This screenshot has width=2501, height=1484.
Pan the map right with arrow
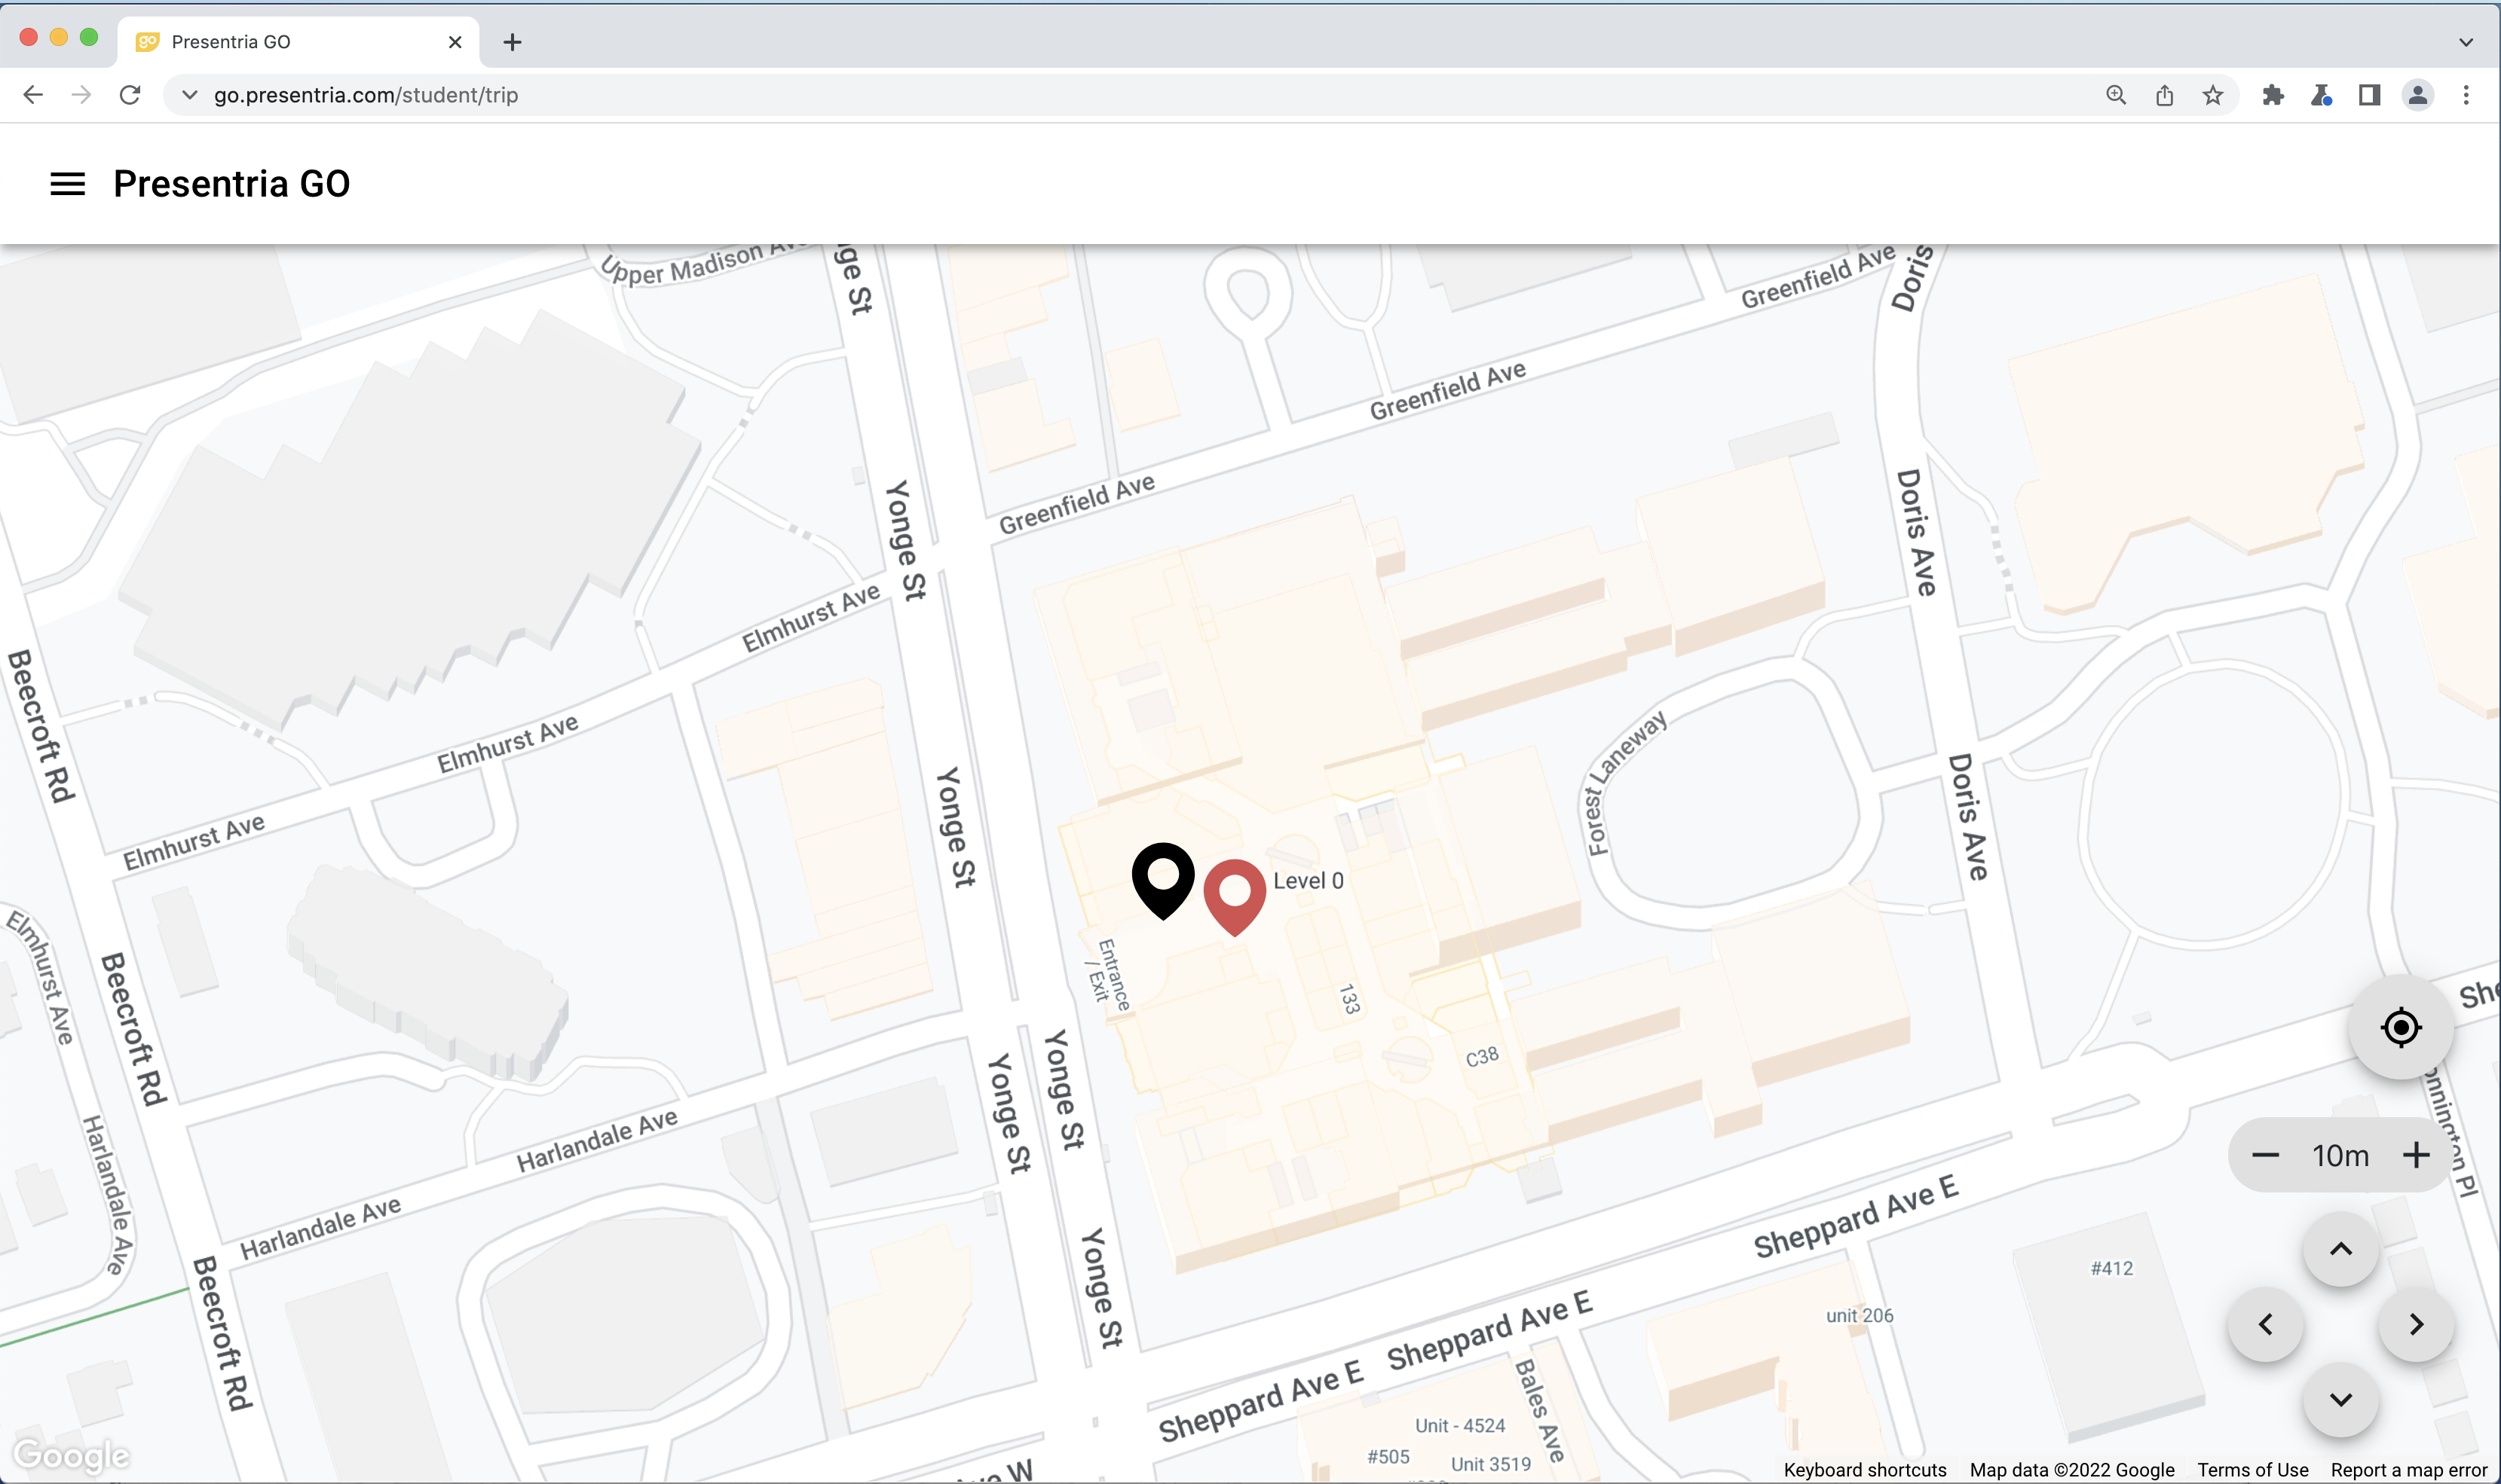pyautogui.click(x=2416, y=1324)
